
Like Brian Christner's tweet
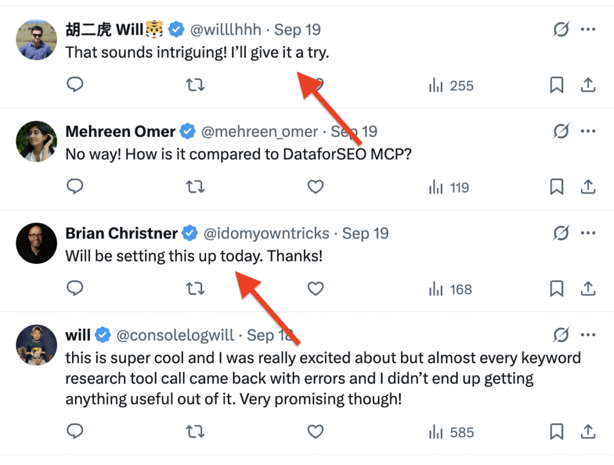coord(315,289)
